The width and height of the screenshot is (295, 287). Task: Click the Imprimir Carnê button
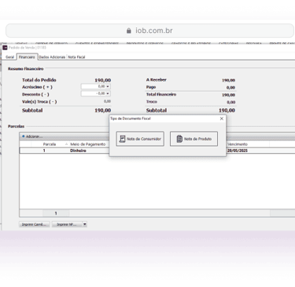click(35, 224)
